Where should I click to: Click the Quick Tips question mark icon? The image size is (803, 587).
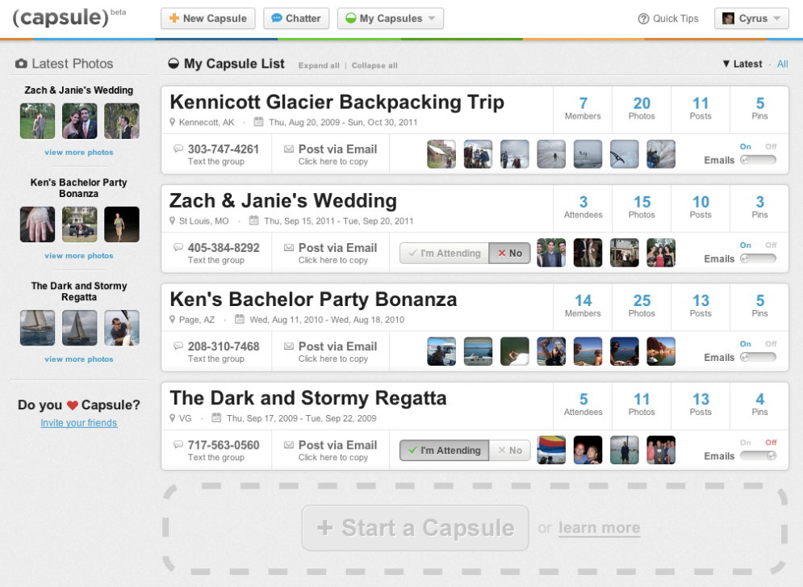643,19
